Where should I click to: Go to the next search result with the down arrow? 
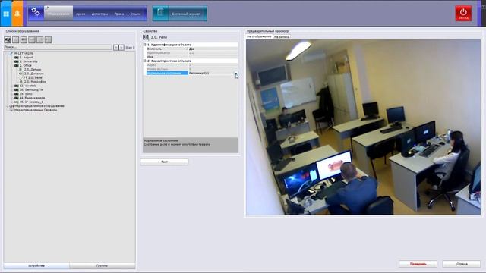(121, 47)
